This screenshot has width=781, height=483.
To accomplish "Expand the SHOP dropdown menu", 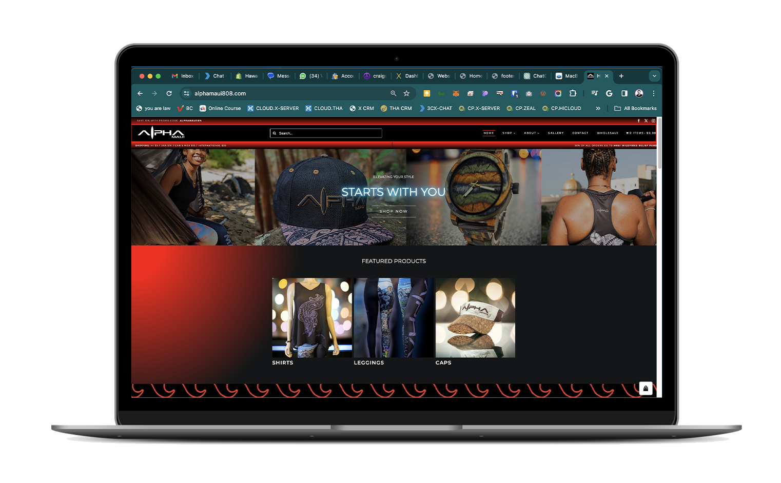I will (x=507, y=133).
